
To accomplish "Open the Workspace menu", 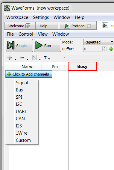I will tap(17, 17).
